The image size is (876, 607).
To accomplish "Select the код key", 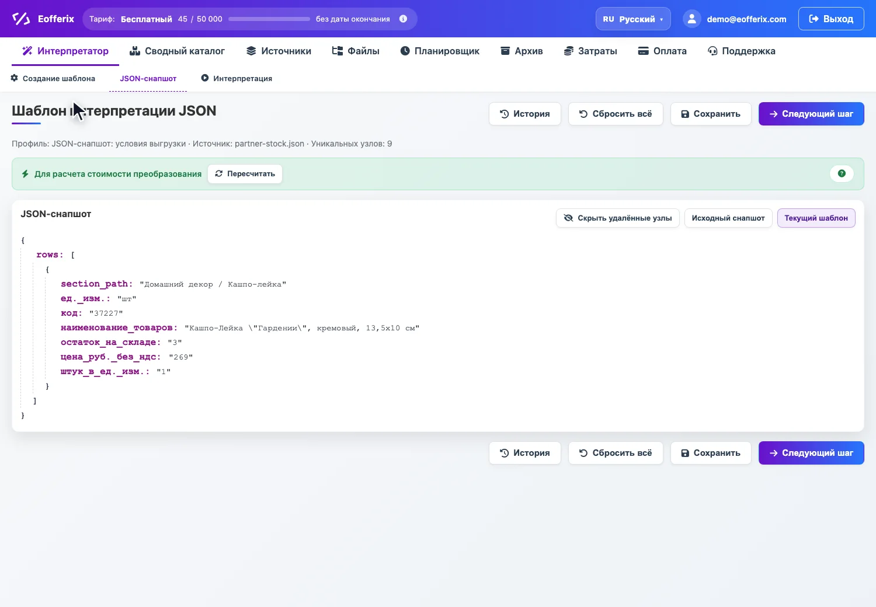I will tap(71, 313).
